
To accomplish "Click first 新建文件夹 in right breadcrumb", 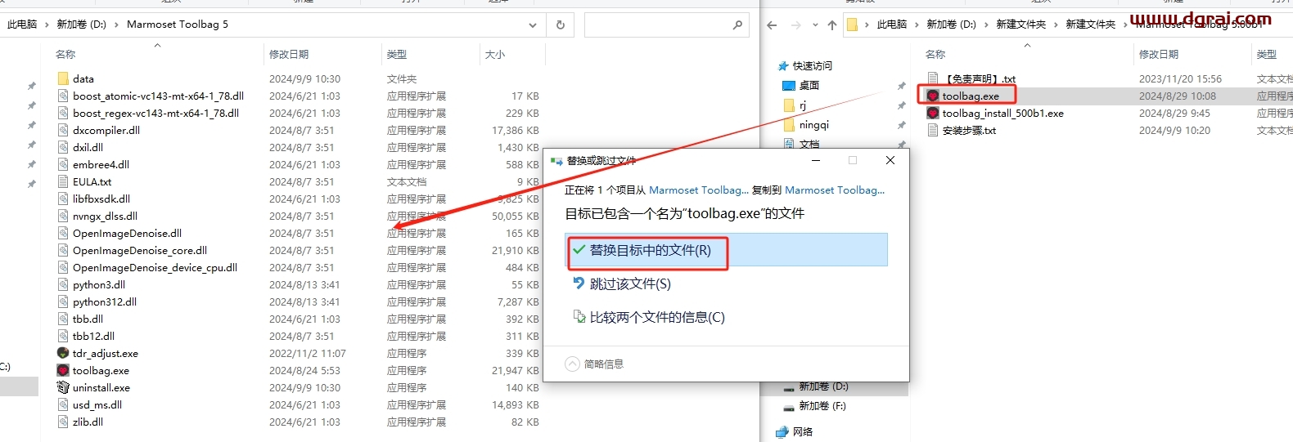I will pos(1021,25).
